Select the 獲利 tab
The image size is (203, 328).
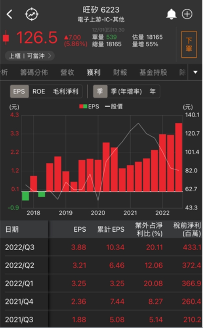[x=94, y=73]
